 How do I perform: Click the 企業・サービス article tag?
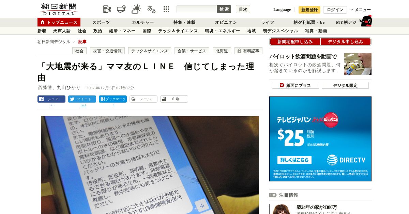tap(192, 51)
